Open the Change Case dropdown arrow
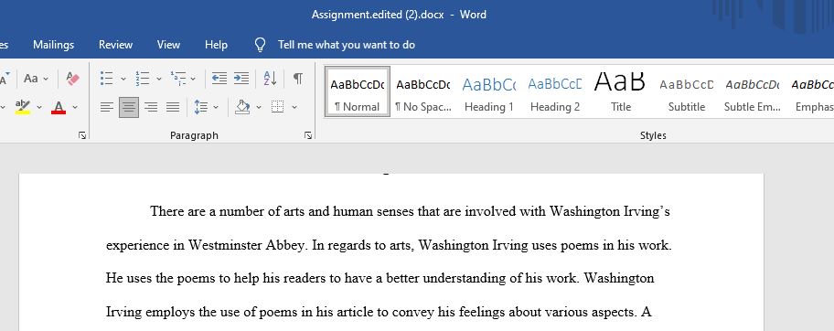The height and width of the screenshot is (331, 834). 46,79
